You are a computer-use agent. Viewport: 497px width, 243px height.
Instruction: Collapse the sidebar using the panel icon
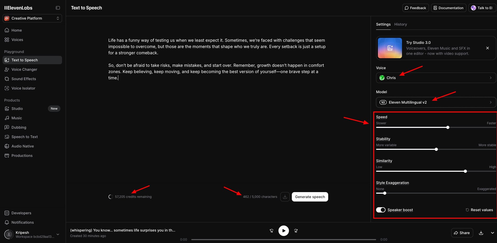click(58, 8)
